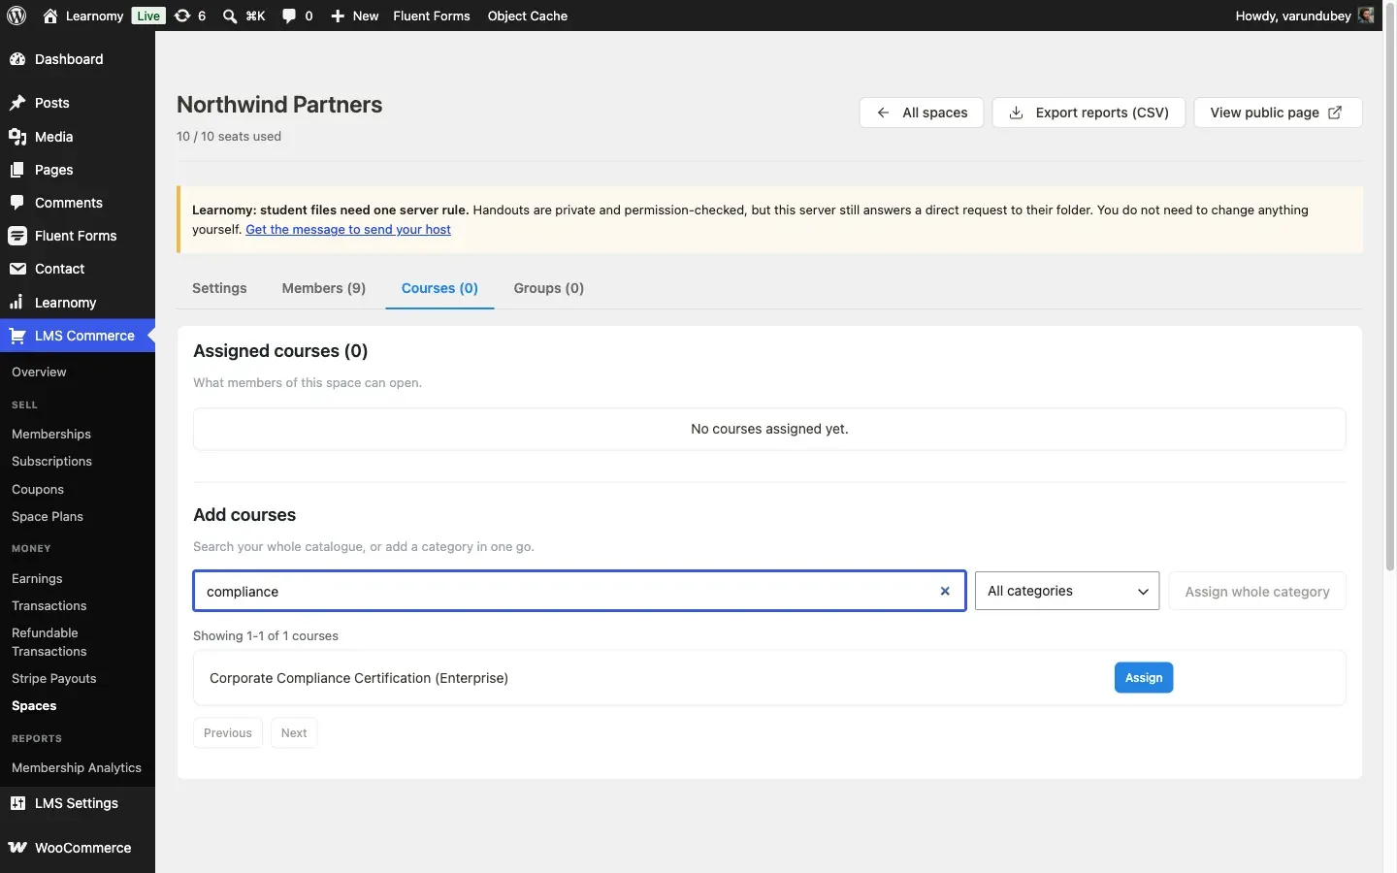The image size is (1397, 873).
Task: Open Memberships in the sidebar
Action: tap(51, 434)
